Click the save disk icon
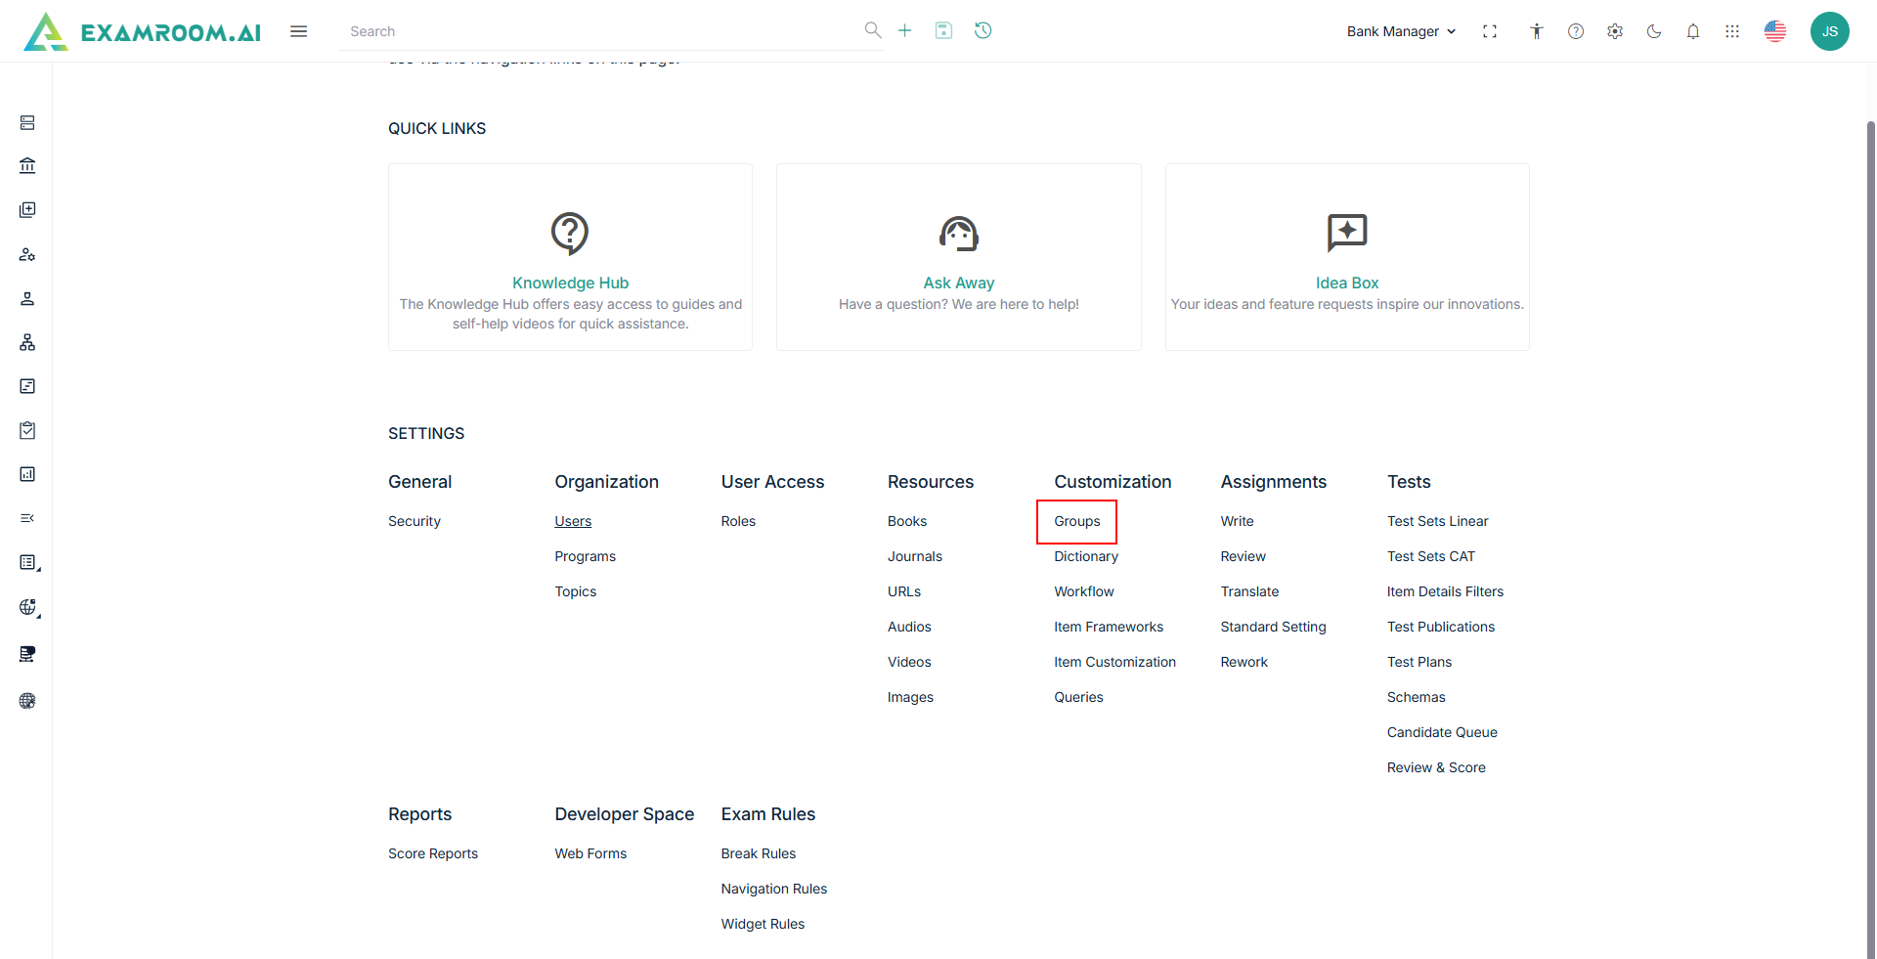The height and width of the screenshot is (959, 1877). 943,30
